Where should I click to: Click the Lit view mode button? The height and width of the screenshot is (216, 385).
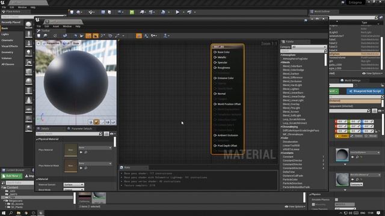click(66, 43)
